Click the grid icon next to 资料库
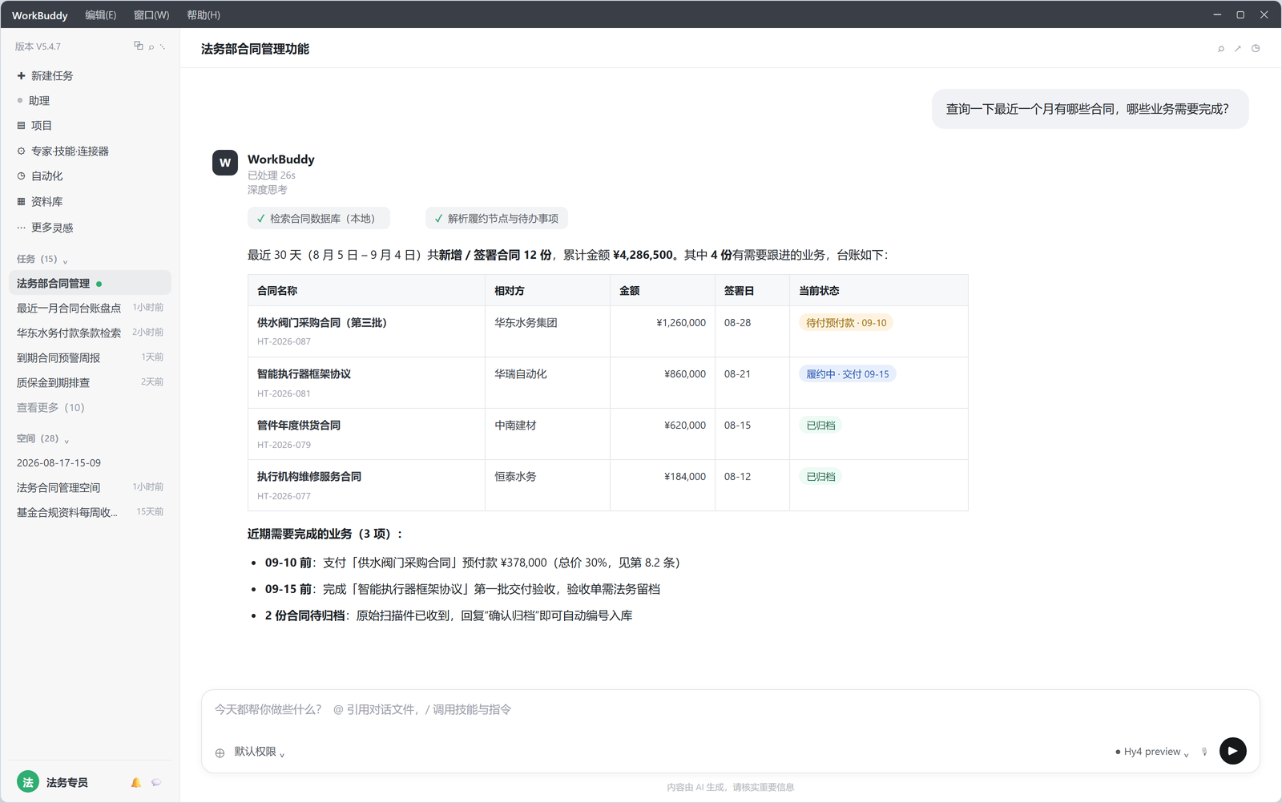 coord(21,201)
